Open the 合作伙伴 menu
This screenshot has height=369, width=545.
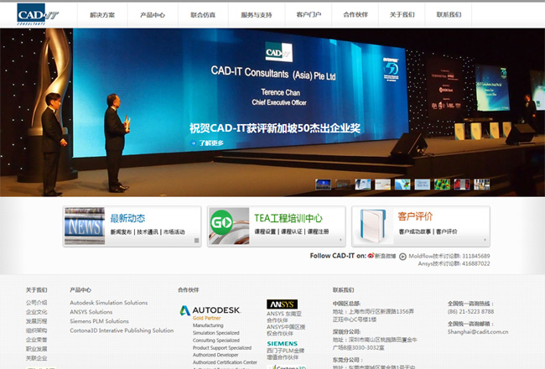pos(356,14)
